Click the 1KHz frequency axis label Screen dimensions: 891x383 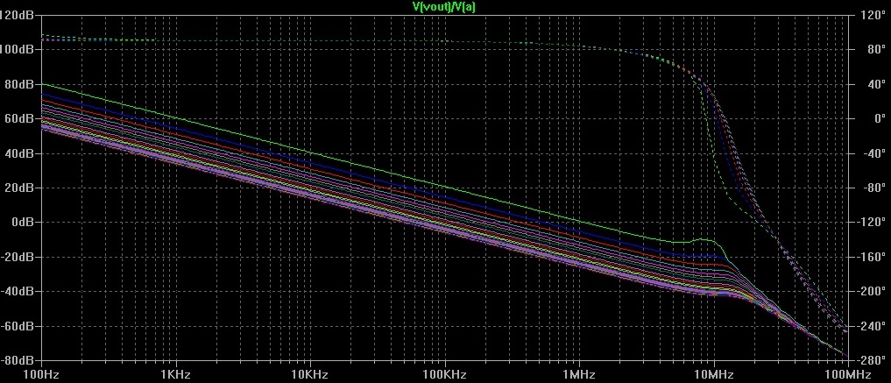tap(176, 375)
